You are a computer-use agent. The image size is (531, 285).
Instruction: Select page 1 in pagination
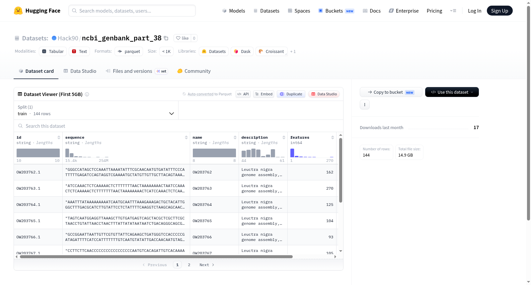178,265
